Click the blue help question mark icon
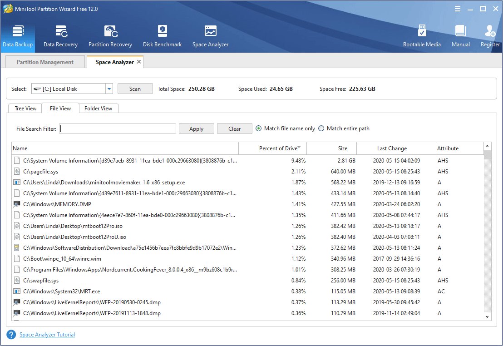 [x=11, y=335]
